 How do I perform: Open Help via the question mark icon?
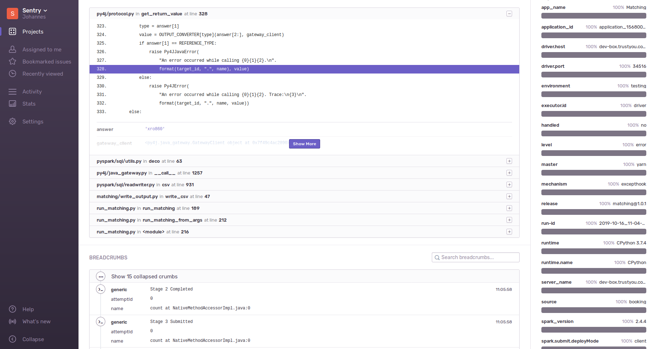[12, 309]
